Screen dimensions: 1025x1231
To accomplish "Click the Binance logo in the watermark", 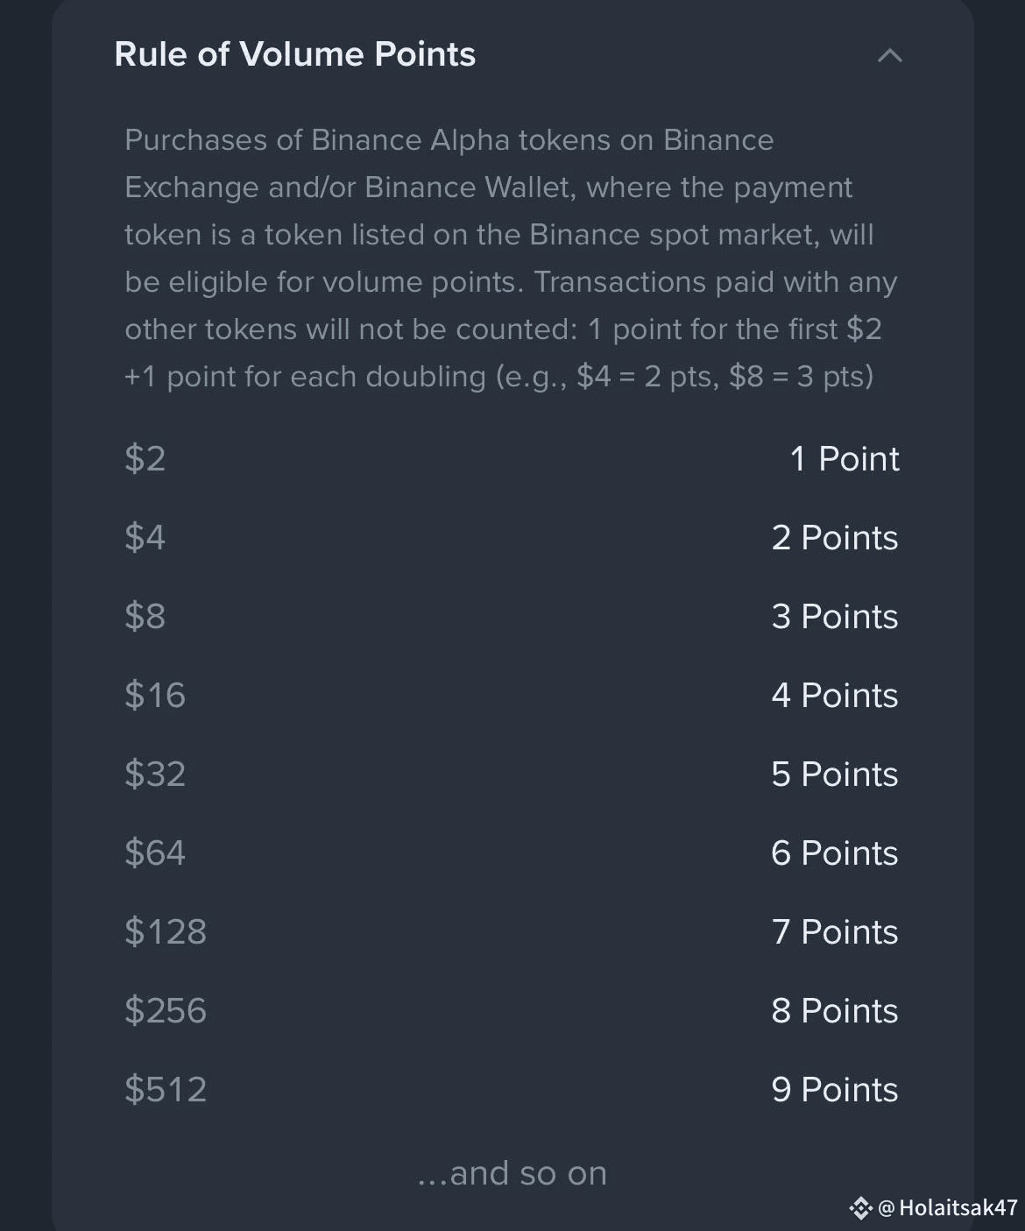I will [x=860, y=1208].
